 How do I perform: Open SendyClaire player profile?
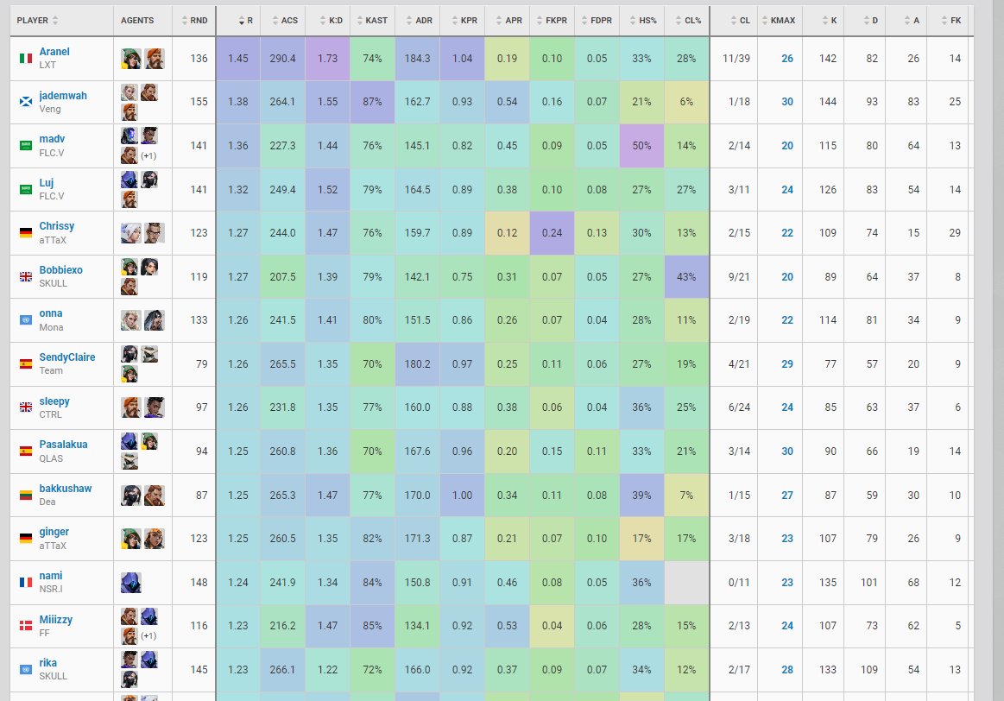pos(67,357)
